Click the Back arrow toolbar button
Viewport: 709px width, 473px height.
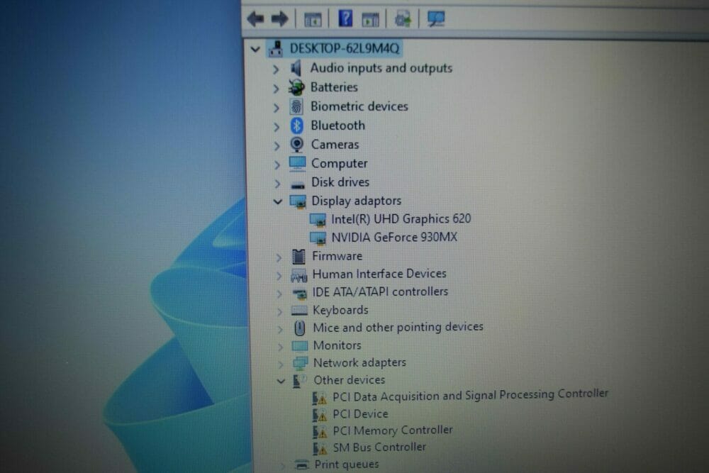coord(255,19)
